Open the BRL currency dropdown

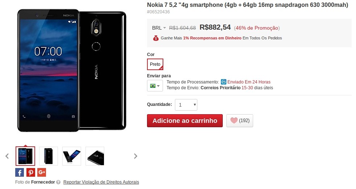[159, 28]
